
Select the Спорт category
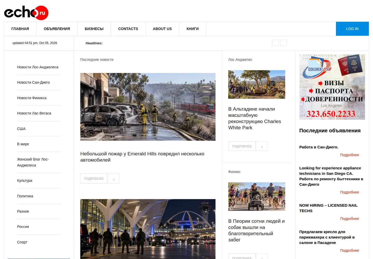click(22, 242)
